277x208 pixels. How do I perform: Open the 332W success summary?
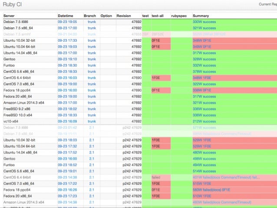204,66
